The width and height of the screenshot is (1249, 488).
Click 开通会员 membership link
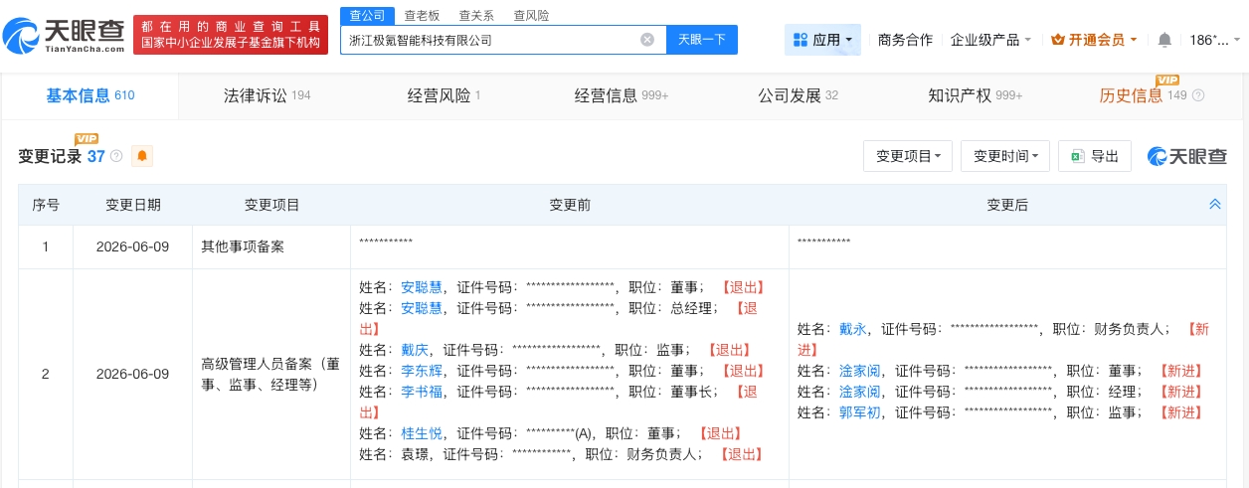pyautogui.click(x=1095, y=40)
